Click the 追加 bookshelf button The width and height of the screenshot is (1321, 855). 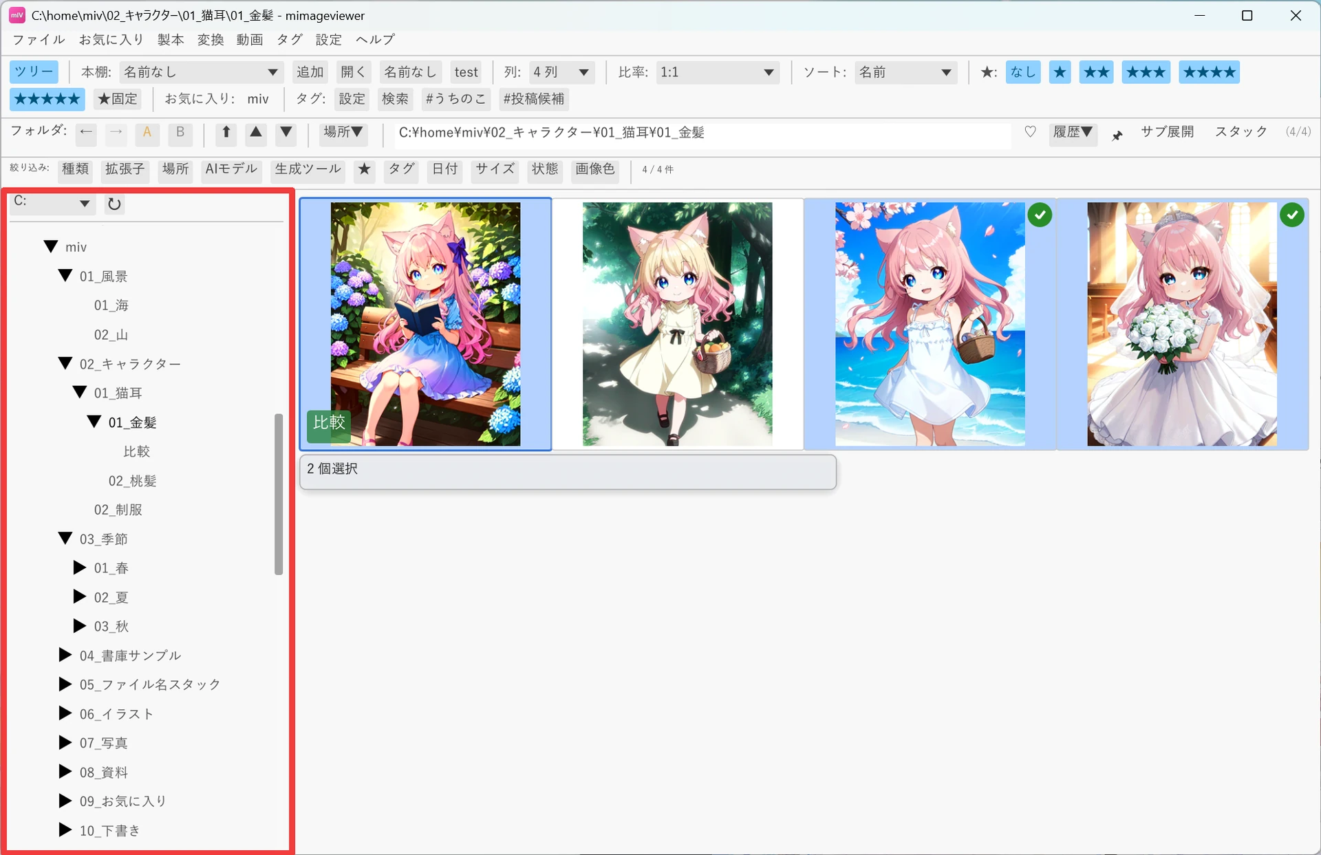[310, 72]
